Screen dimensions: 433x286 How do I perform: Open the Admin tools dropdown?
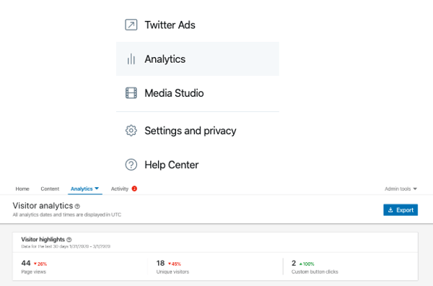click(401, 188)
